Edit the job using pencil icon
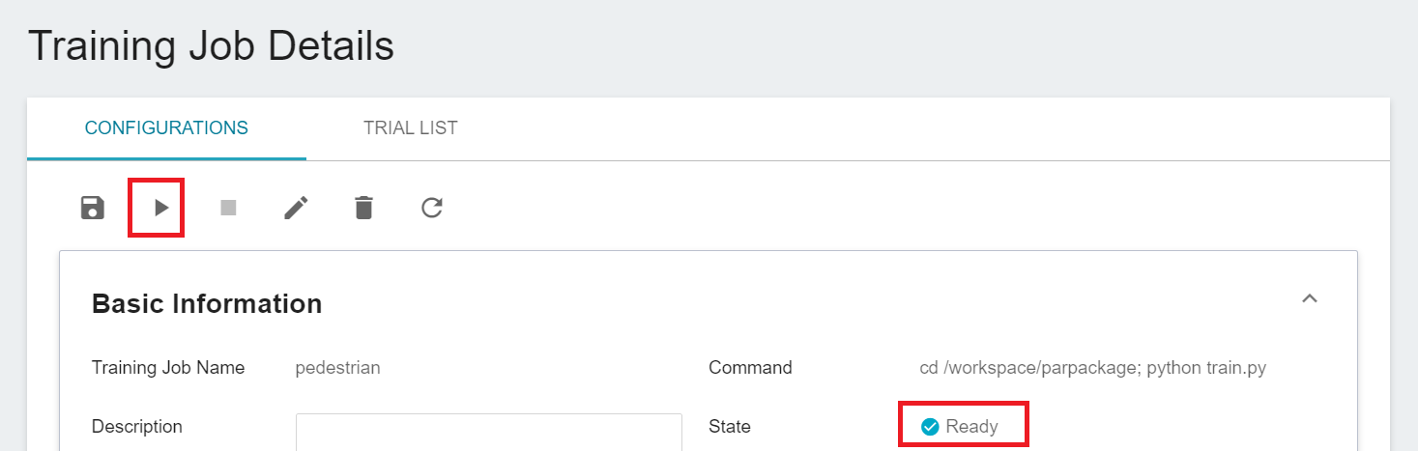 point(296,208)
